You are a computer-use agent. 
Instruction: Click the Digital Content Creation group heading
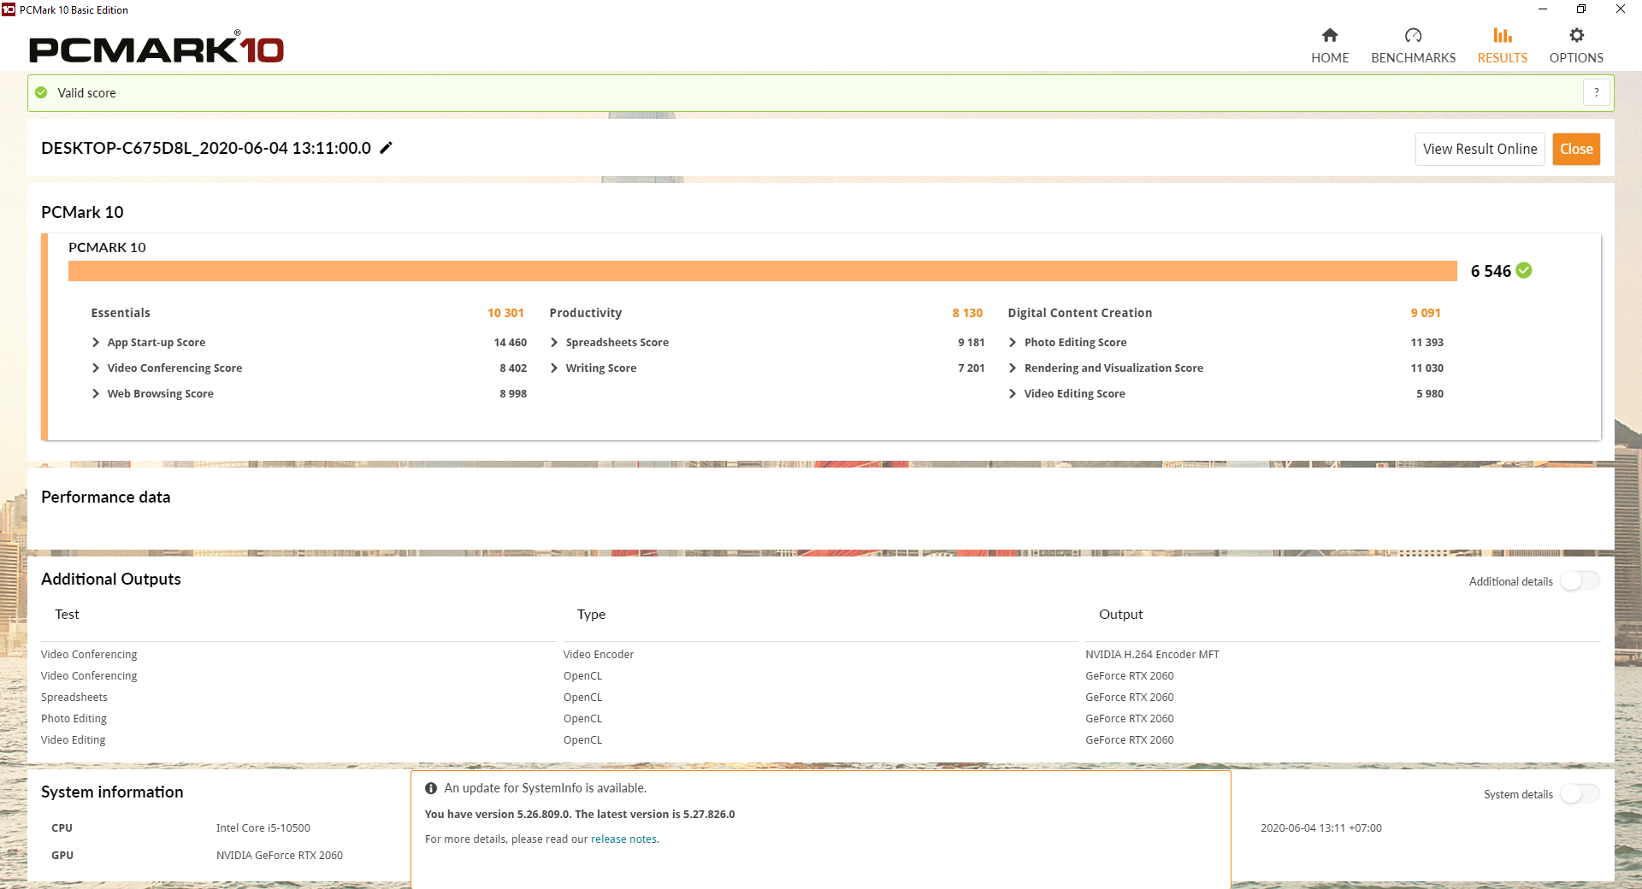1080,313
